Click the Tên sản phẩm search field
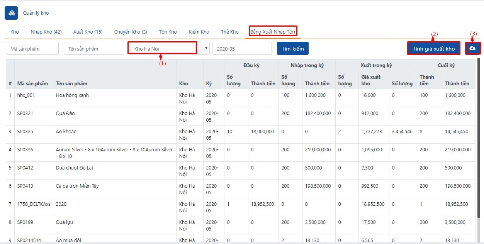 pos(93,49)
